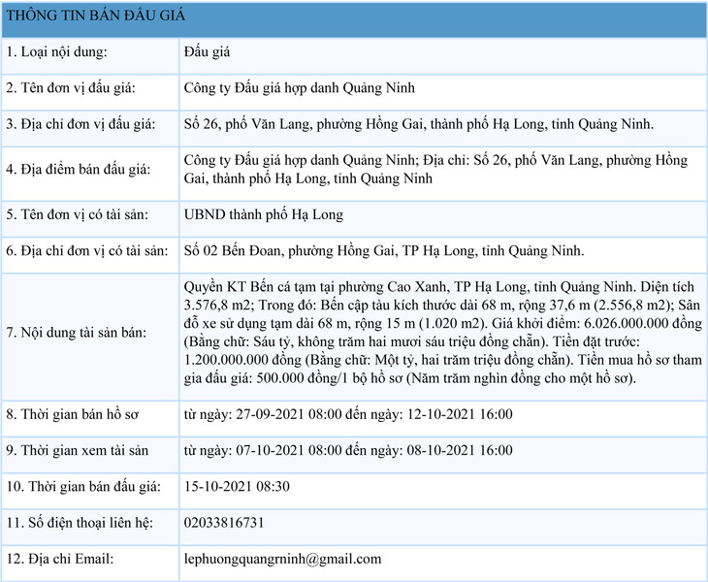Viewport: 708px width, 582px height.
Task: Click the '12. Địa chỉ Email' label
Action: point(60,559)
